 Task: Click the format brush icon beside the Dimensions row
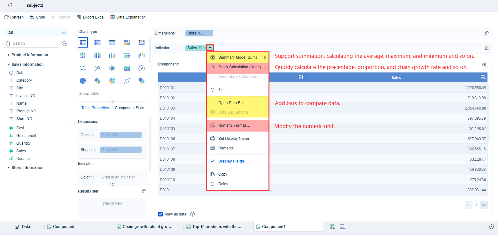coord(487,33)
